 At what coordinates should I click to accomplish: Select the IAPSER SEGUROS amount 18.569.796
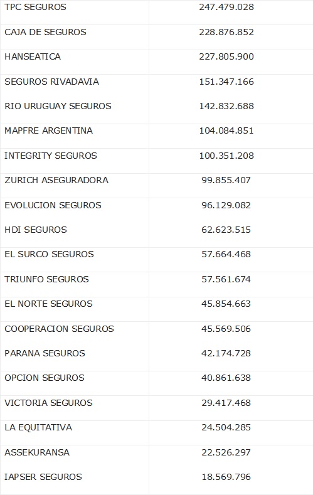226,477
